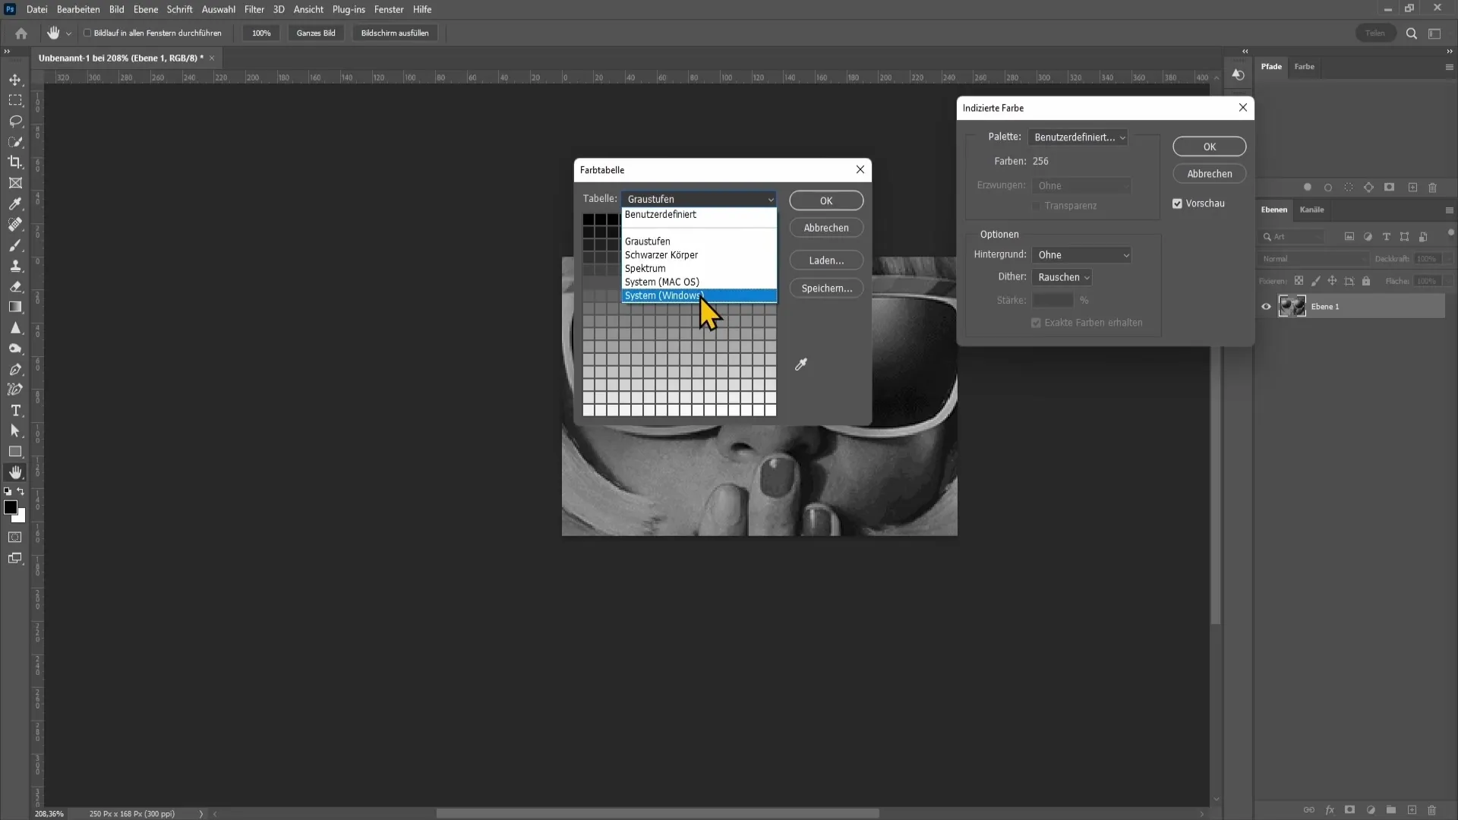Click OK in Farbtabelle dialog

[826, 200]
